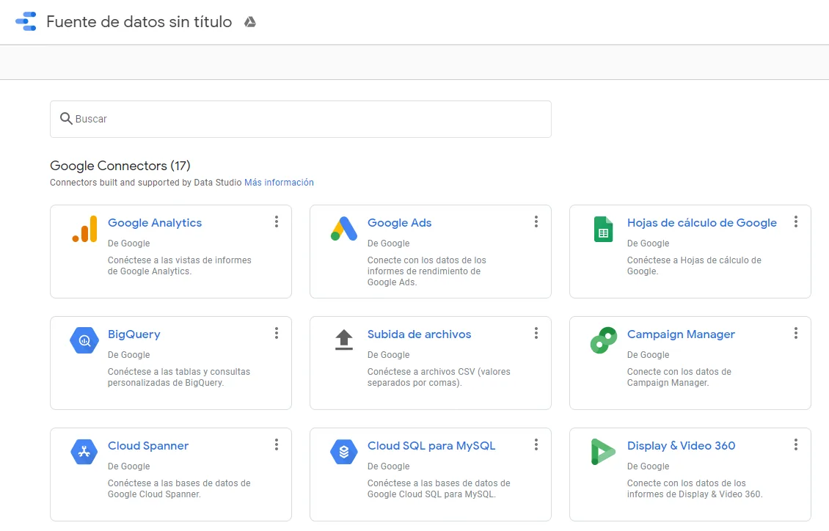
Task: Click 'Conecte con los datos de Campaign Manager' text
Action: tap(679, 377)
